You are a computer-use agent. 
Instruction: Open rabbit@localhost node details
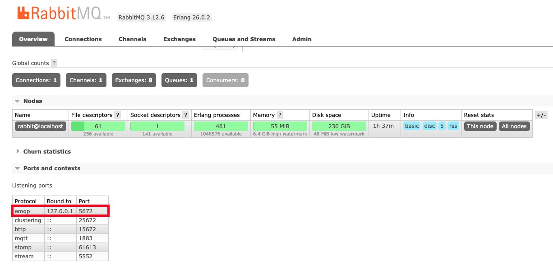point(41,126)
